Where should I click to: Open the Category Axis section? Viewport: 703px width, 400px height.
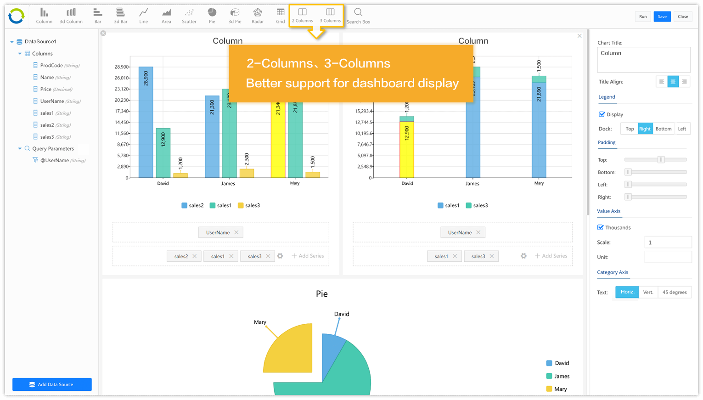[613, 272]
